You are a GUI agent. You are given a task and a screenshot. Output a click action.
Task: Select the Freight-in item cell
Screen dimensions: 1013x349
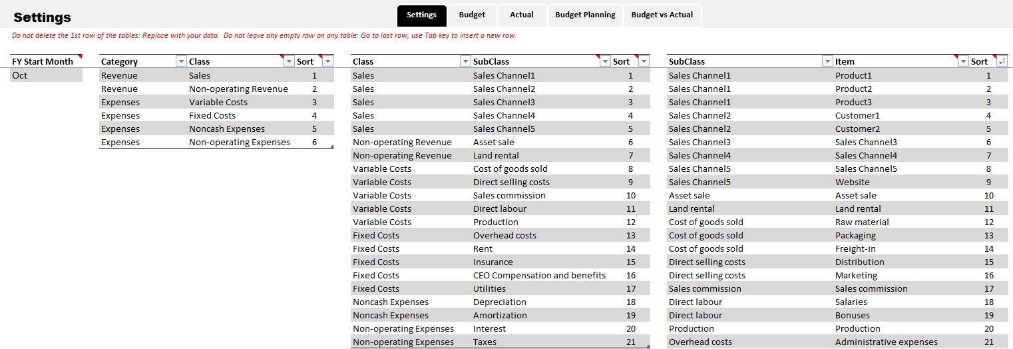901,248
